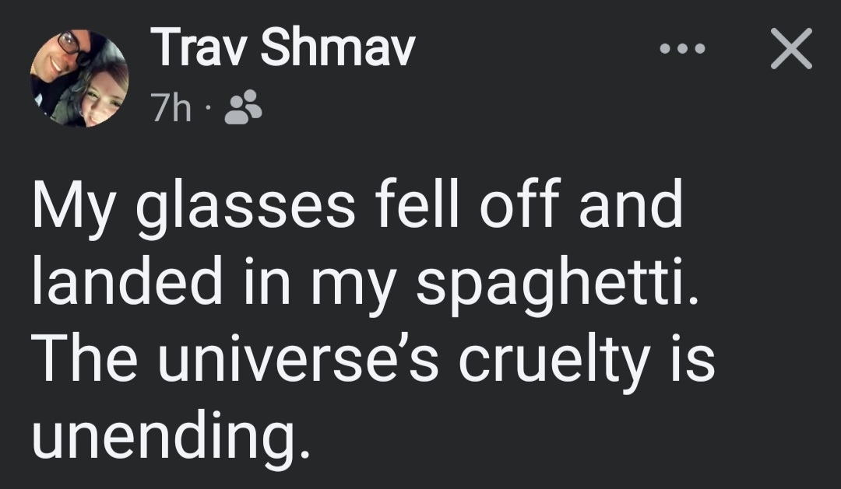The height and width of the screenshot is (489, 841).
Task: Click the friends audience icon
Action: tap(242, 108)
